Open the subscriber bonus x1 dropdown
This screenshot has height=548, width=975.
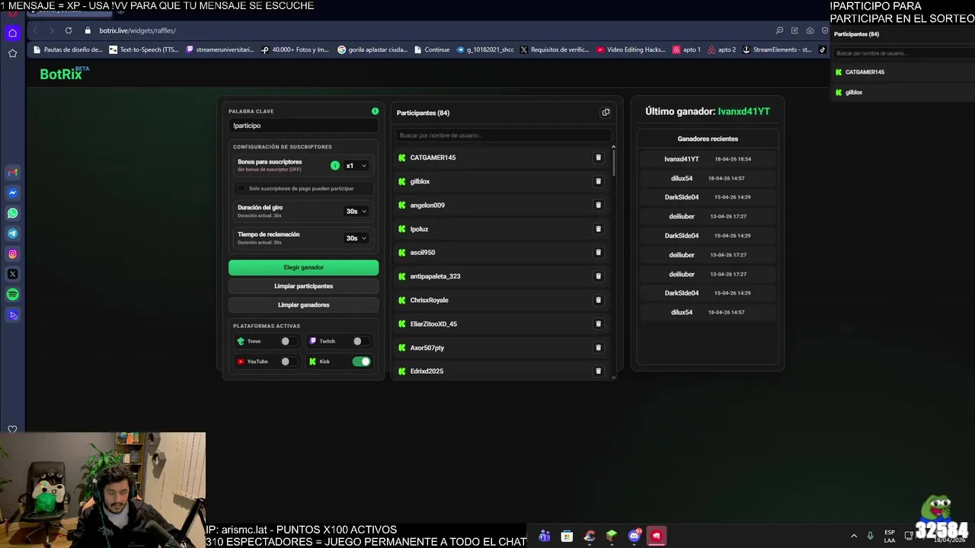[356, 165]
